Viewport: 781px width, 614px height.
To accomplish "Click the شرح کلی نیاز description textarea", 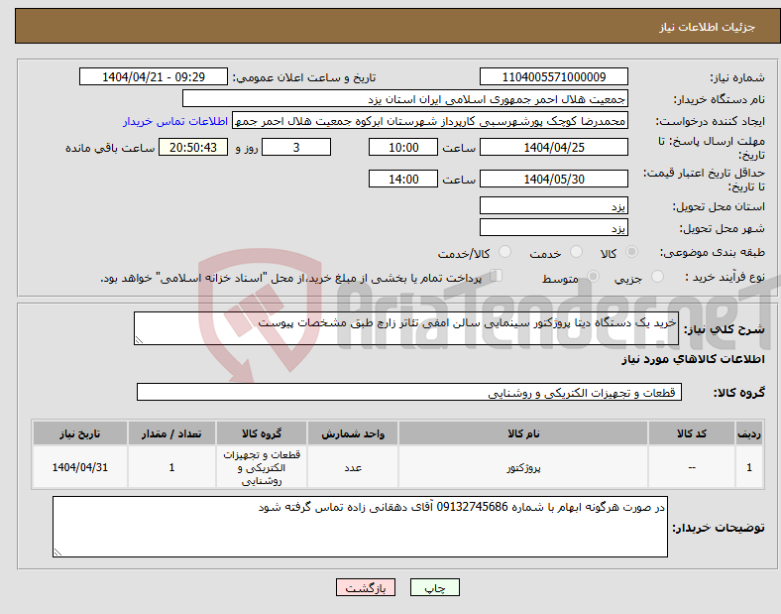I will (x=406, y=328).
